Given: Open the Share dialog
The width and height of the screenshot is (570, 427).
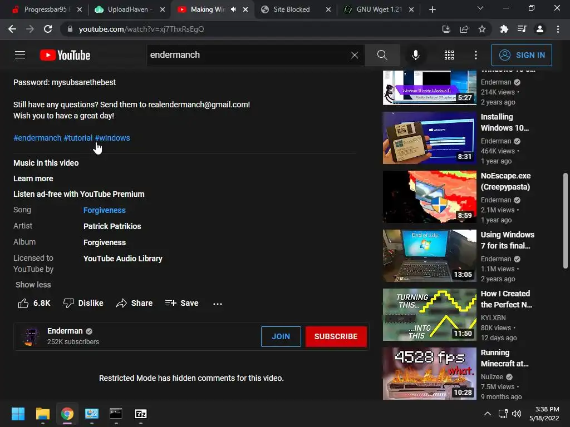Looking at the screenshot, I should tap(134, 303).
